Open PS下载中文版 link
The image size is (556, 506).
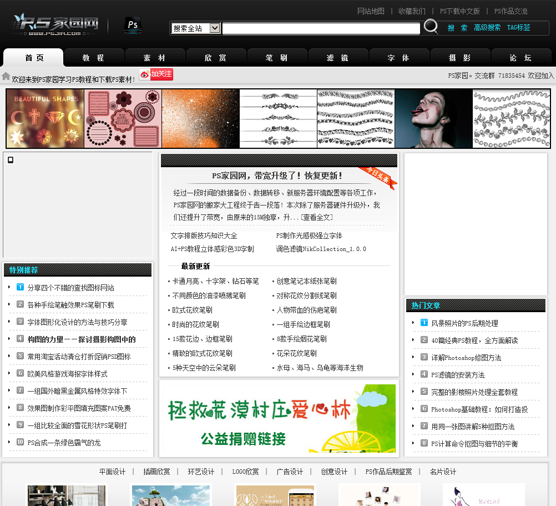coord(459,11)
